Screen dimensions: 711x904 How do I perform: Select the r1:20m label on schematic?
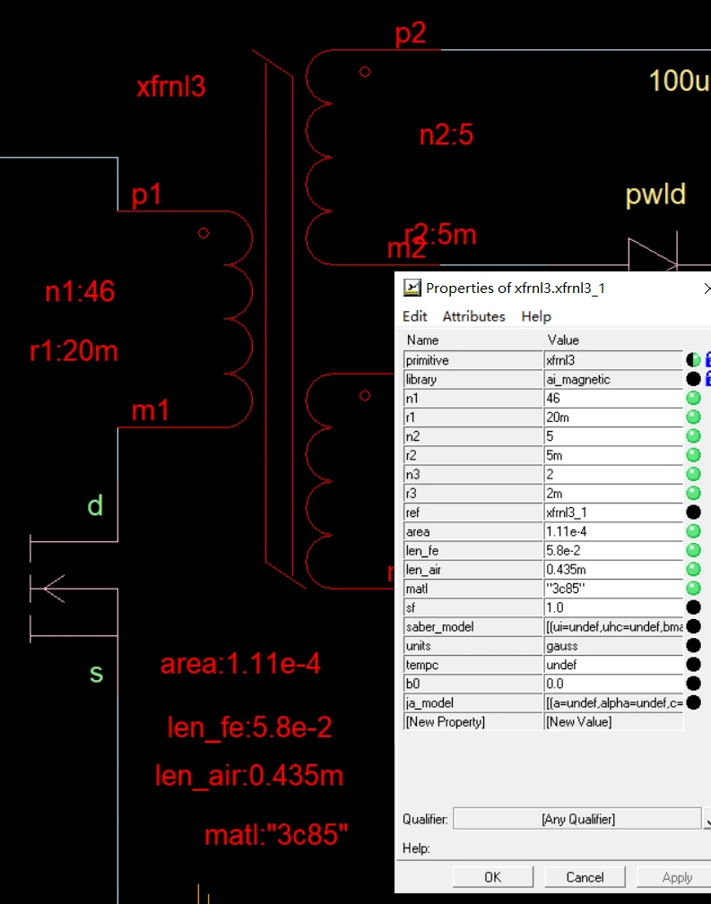74,350
